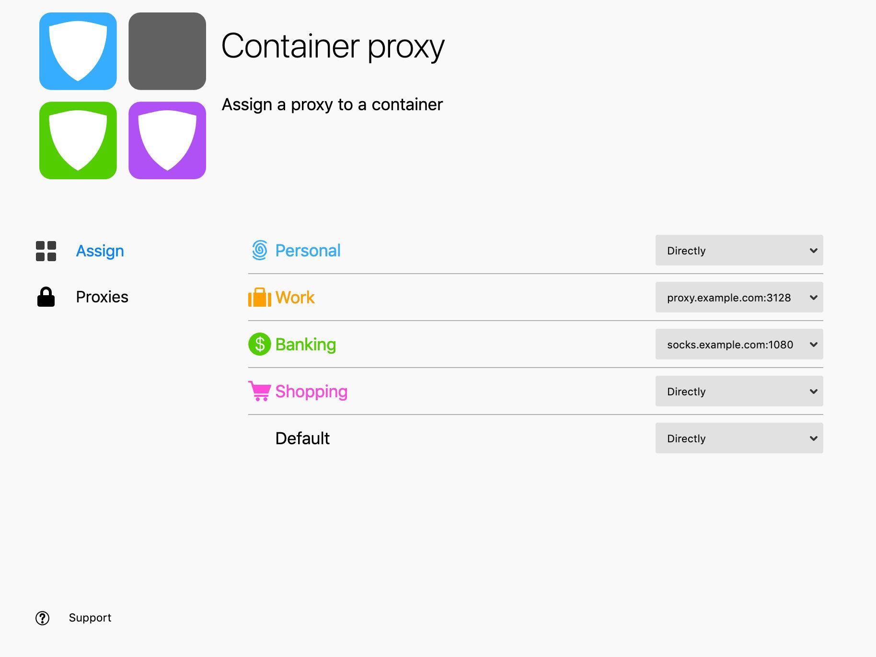
Task: Switch to the Proxies section
Action: [102, 297]
